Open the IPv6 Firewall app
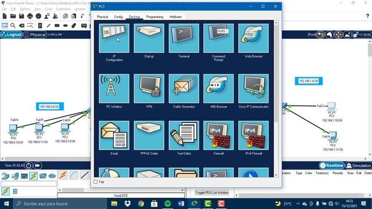Image resolution: width=372 pixels, height=209 pixels. [253, 135]
